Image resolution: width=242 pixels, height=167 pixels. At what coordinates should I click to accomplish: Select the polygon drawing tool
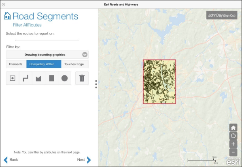[38, 78]
